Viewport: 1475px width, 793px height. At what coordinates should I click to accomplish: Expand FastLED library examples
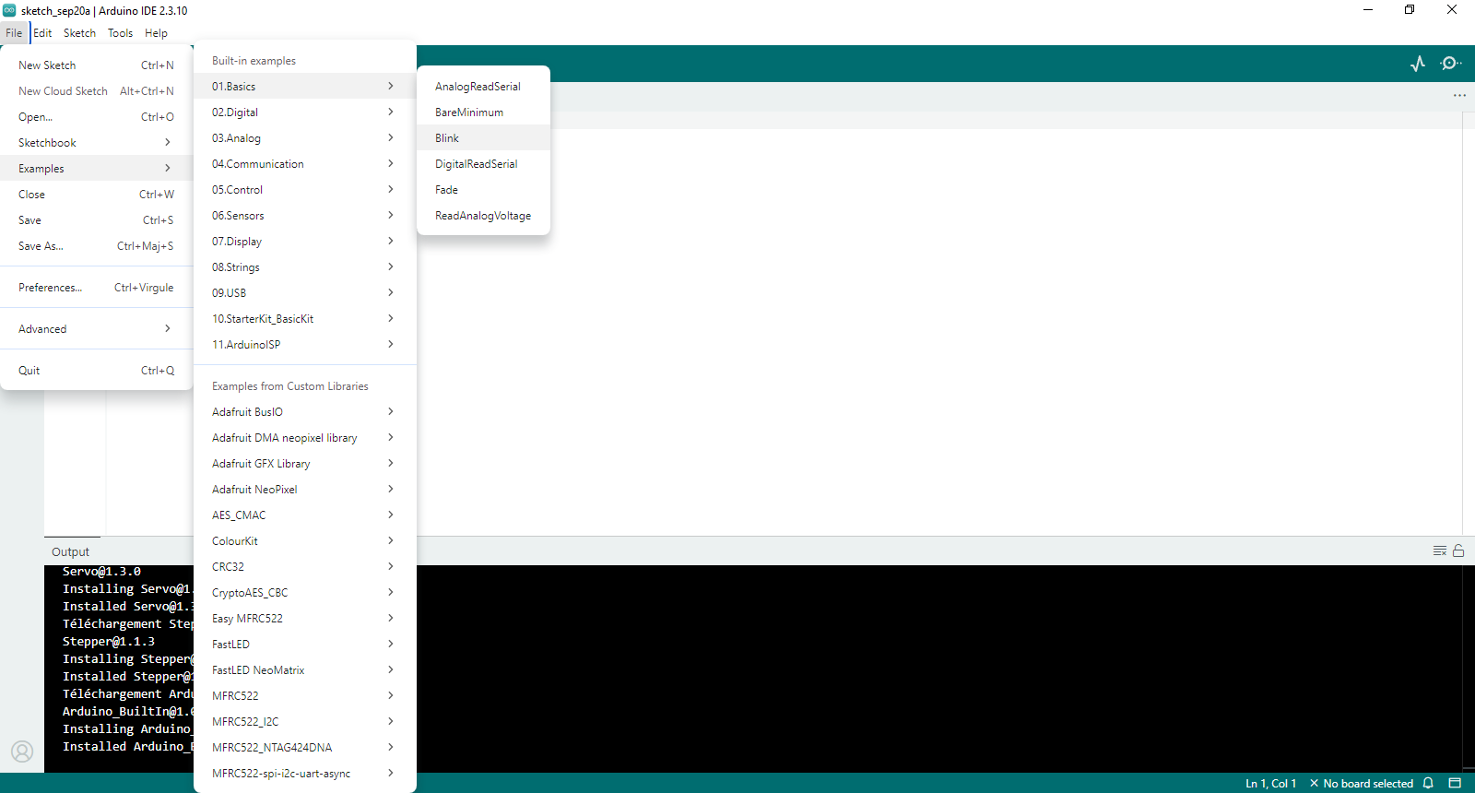(x=305, y=645)
